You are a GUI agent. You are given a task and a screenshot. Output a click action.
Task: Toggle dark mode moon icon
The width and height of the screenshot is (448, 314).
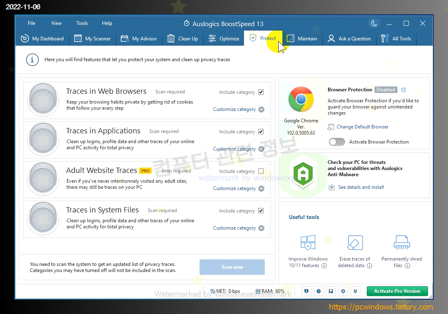click(374, 23)
